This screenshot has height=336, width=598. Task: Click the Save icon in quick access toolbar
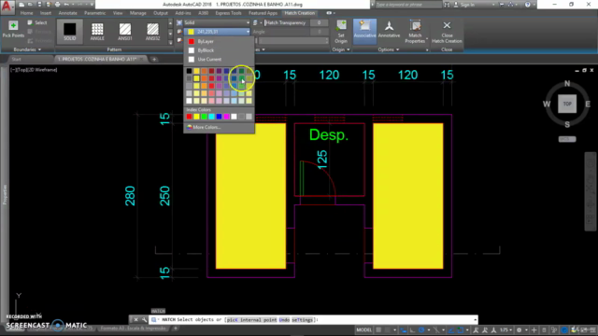[x=39, y=5]
